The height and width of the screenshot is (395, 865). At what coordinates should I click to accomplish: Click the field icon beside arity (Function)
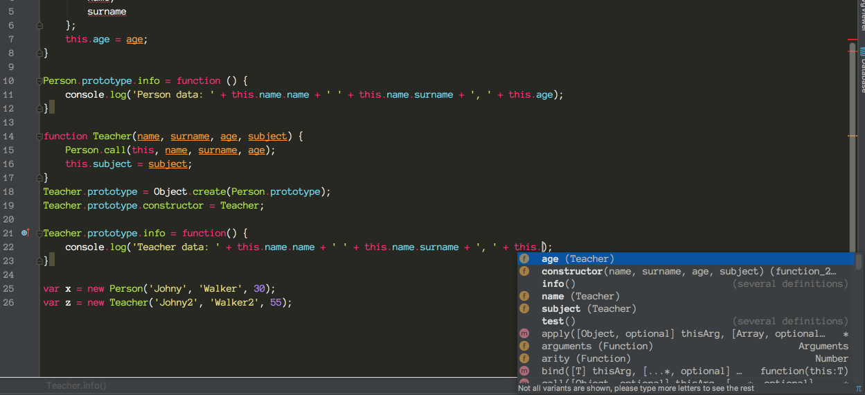click(524, 358)
